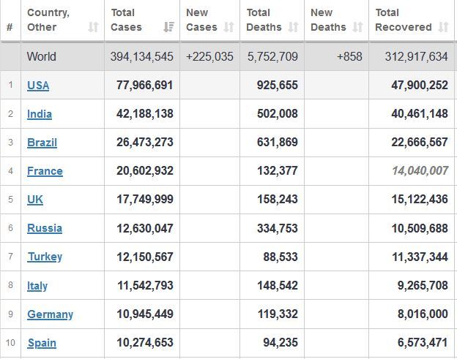Select India recovered 40,461,148

click(x=420, y=114)
